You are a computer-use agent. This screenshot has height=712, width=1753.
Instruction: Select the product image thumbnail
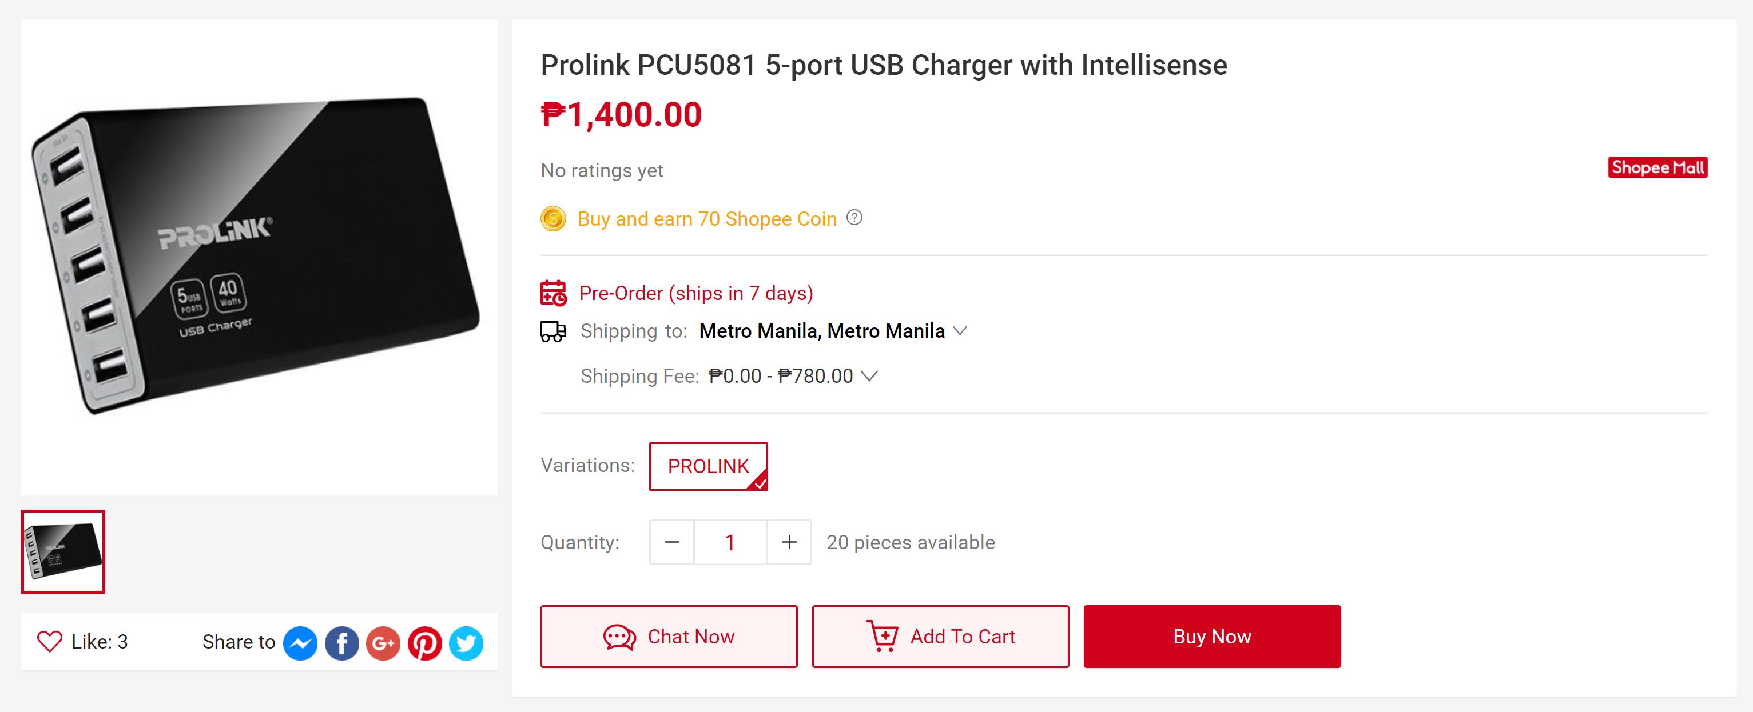(x=63, y=551)
